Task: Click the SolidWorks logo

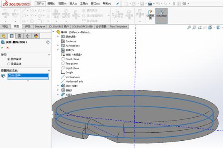Action: point(16,4)
